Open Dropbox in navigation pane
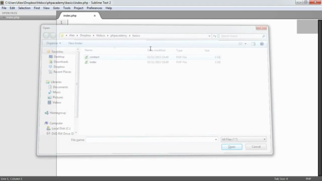 tap(59, 67)
